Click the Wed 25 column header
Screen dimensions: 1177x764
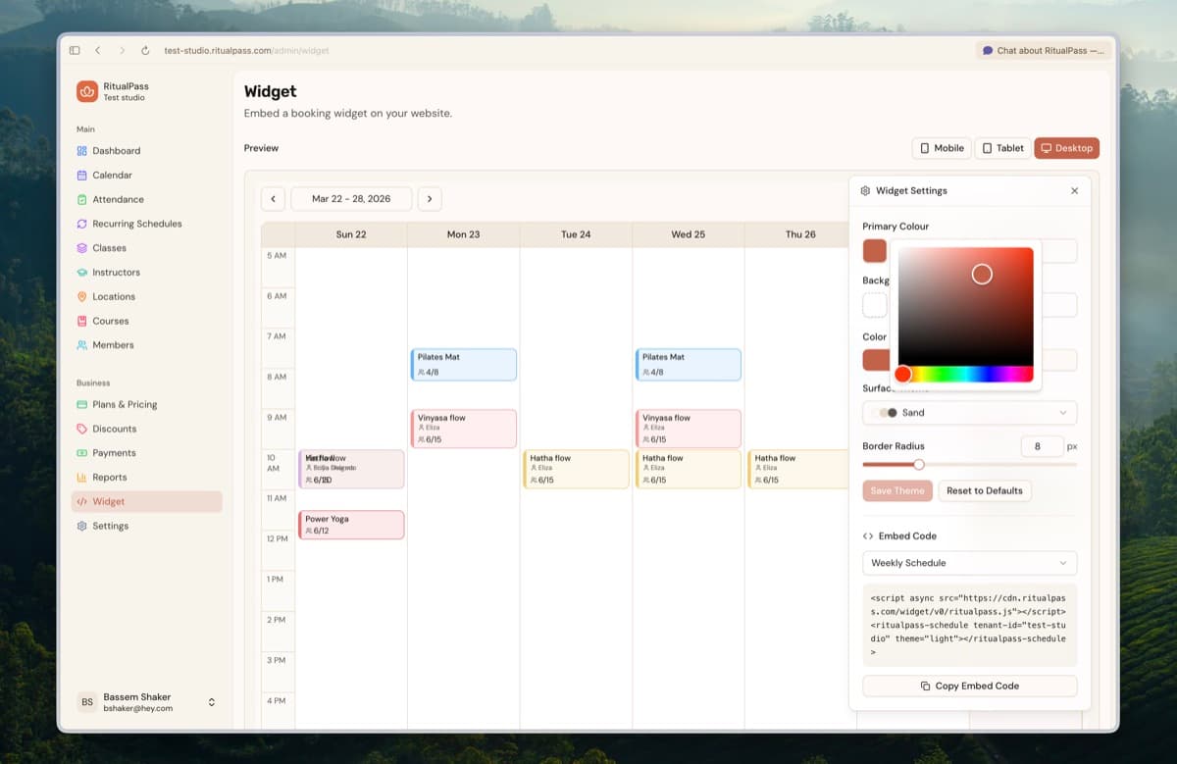click(x=689, y=234)
